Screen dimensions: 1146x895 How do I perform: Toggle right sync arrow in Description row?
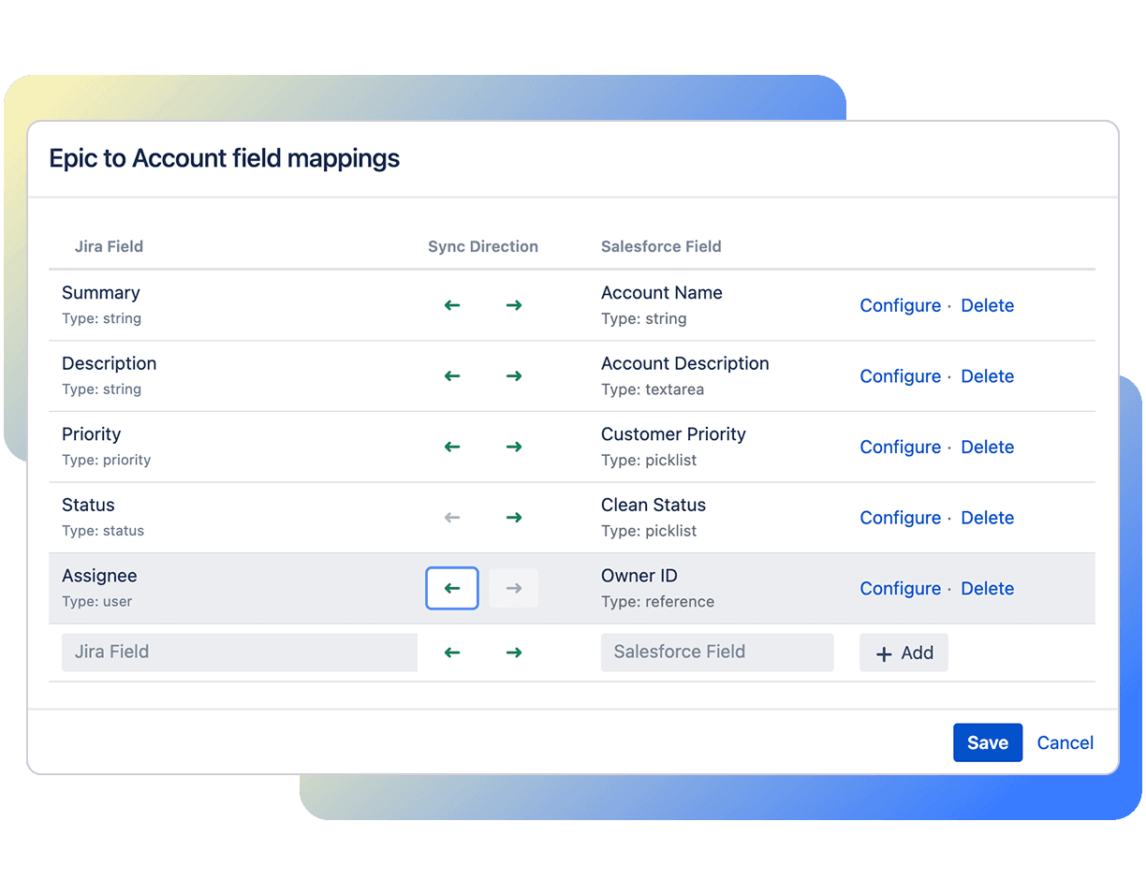(x=513, y=376)
